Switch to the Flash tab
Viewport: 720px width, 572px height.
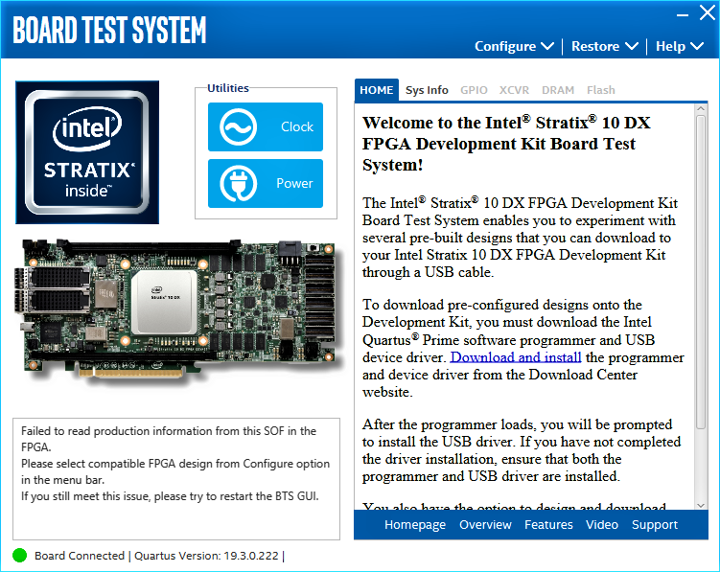click(600, 90)
